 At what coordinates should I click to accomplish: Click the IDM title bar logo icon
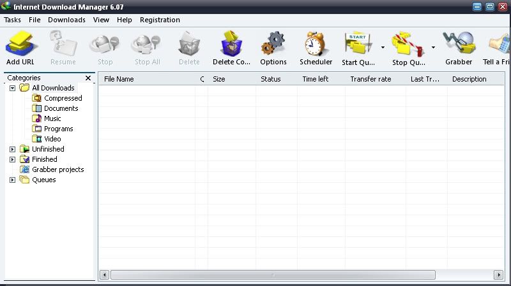tap(6, 6)
